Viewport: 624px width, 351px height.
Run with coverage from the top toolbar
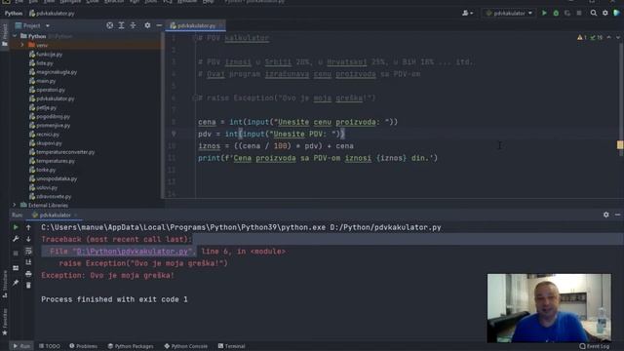click(567, 13)
